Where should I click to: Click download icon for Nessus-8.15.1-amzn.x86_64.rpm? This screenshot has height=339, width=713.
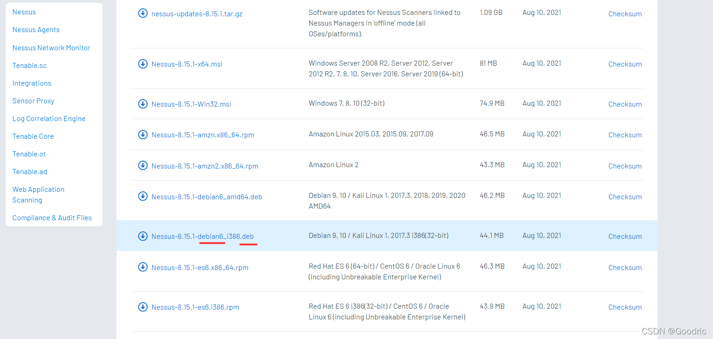(143, 134)
